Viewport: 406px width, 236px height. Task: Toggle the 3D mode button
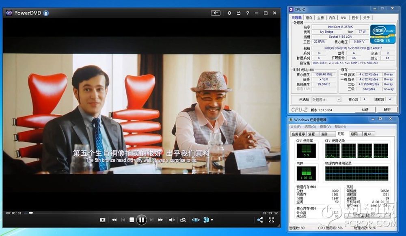[x=206, y=220]
